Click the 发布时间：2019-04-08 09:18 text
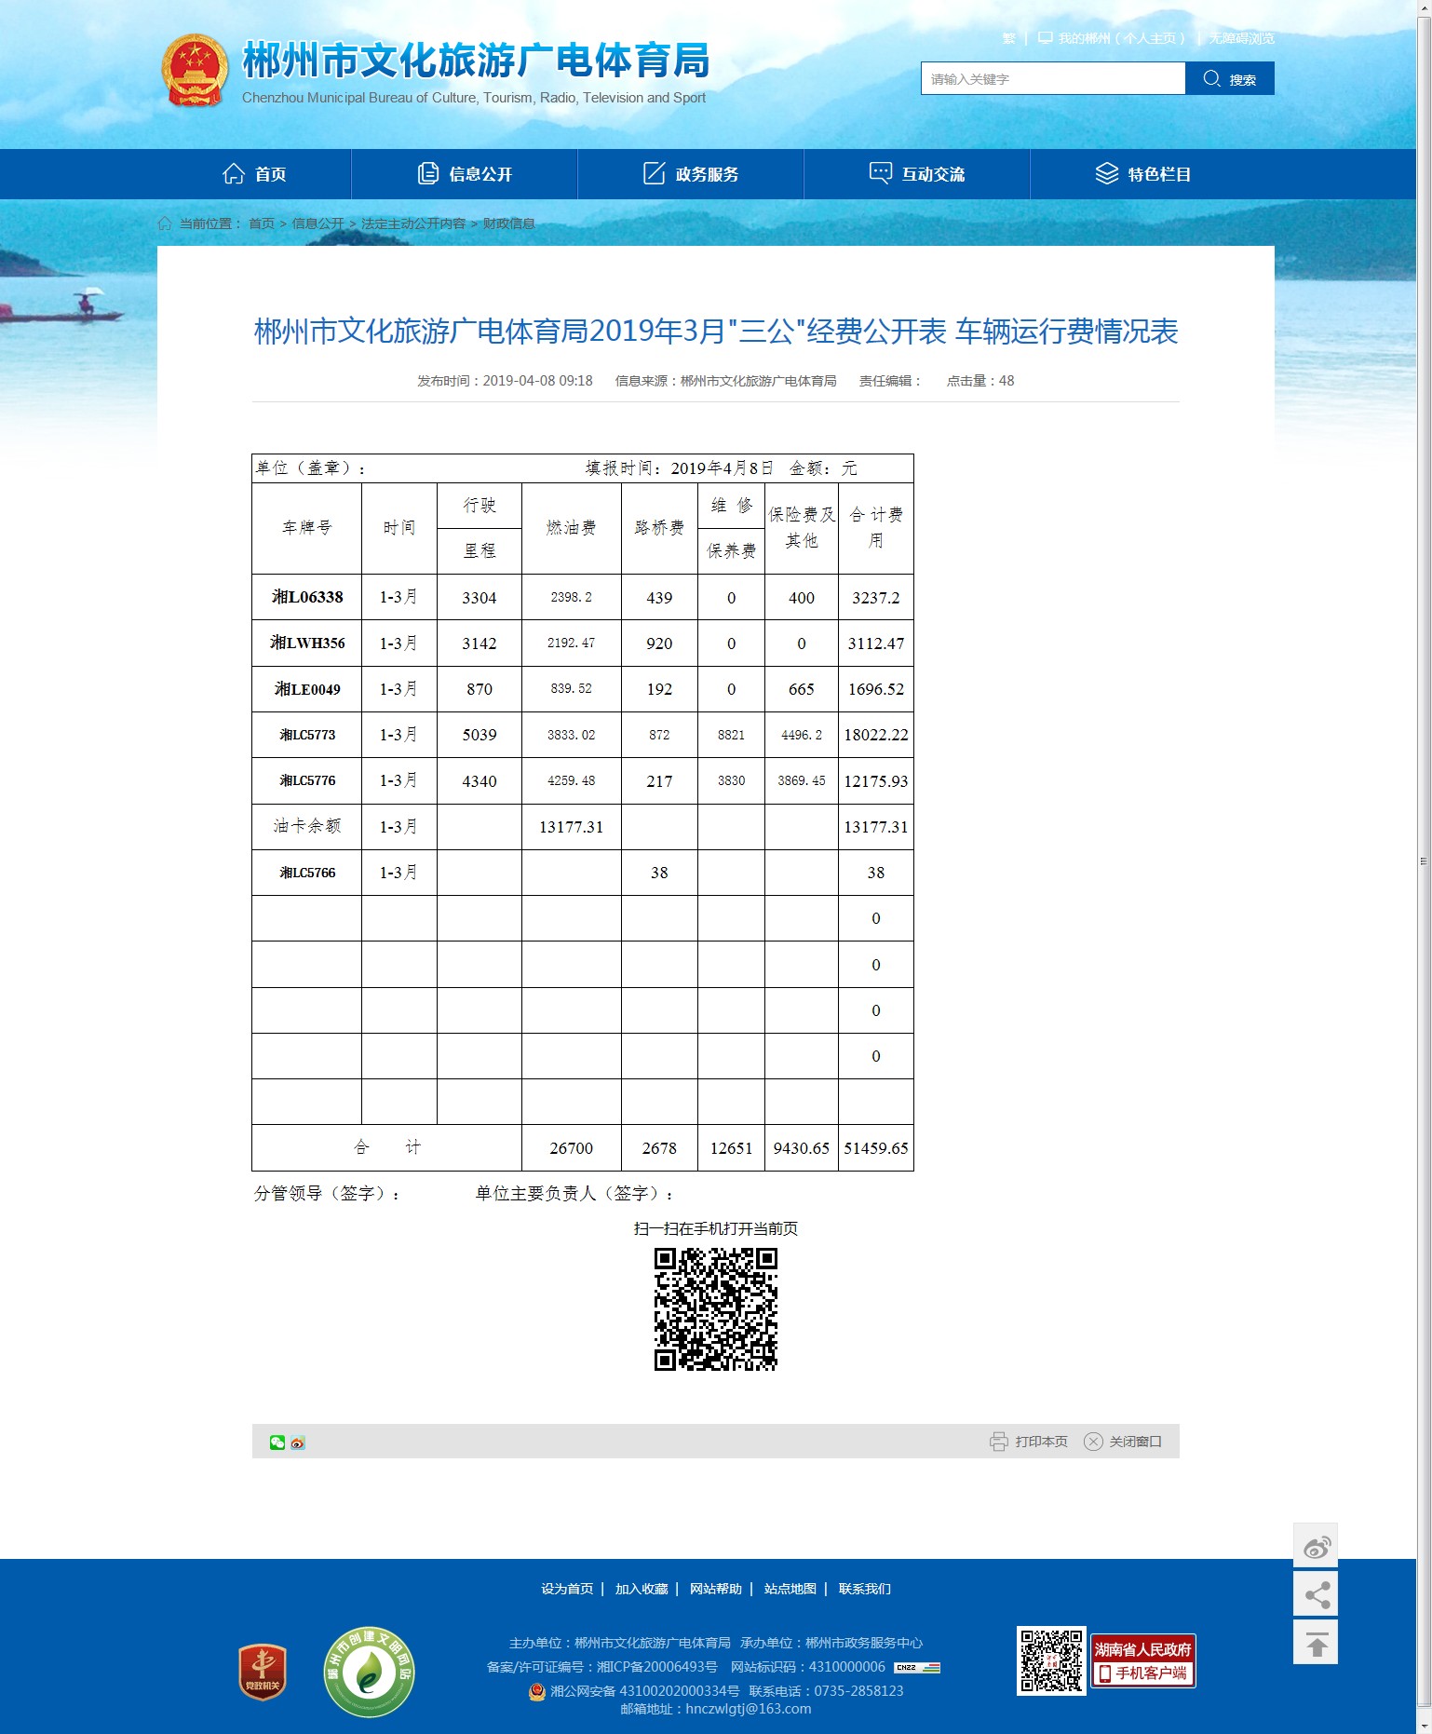 pos(505,381)
